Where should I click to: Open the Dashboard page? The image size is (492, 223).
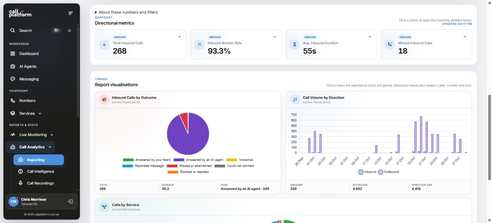(x=29, y=54)
